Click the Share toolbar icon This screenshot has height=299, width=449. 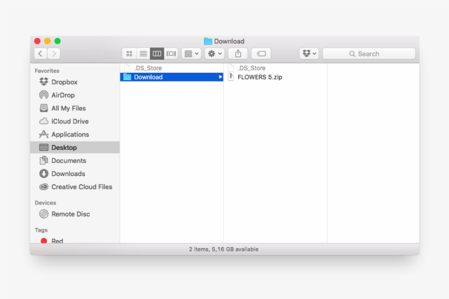pyautogui.click(x=238, y=54)
